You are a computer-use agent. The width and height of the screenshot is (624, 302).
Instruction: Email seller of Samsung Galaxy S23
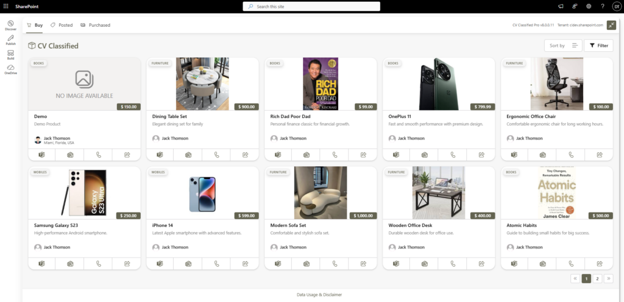coord(70,264)
